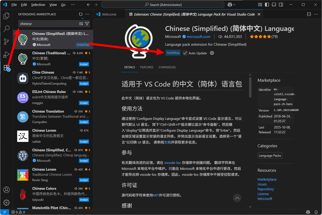Screen dimensions: 322x215
Task: Toggle the Auto Update checkbox
Action: (x=185, y=53)
